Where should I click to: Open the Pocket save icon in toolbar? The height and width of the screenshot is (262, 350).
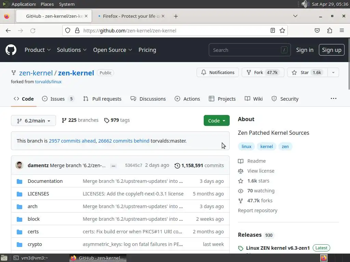point(317,30)
